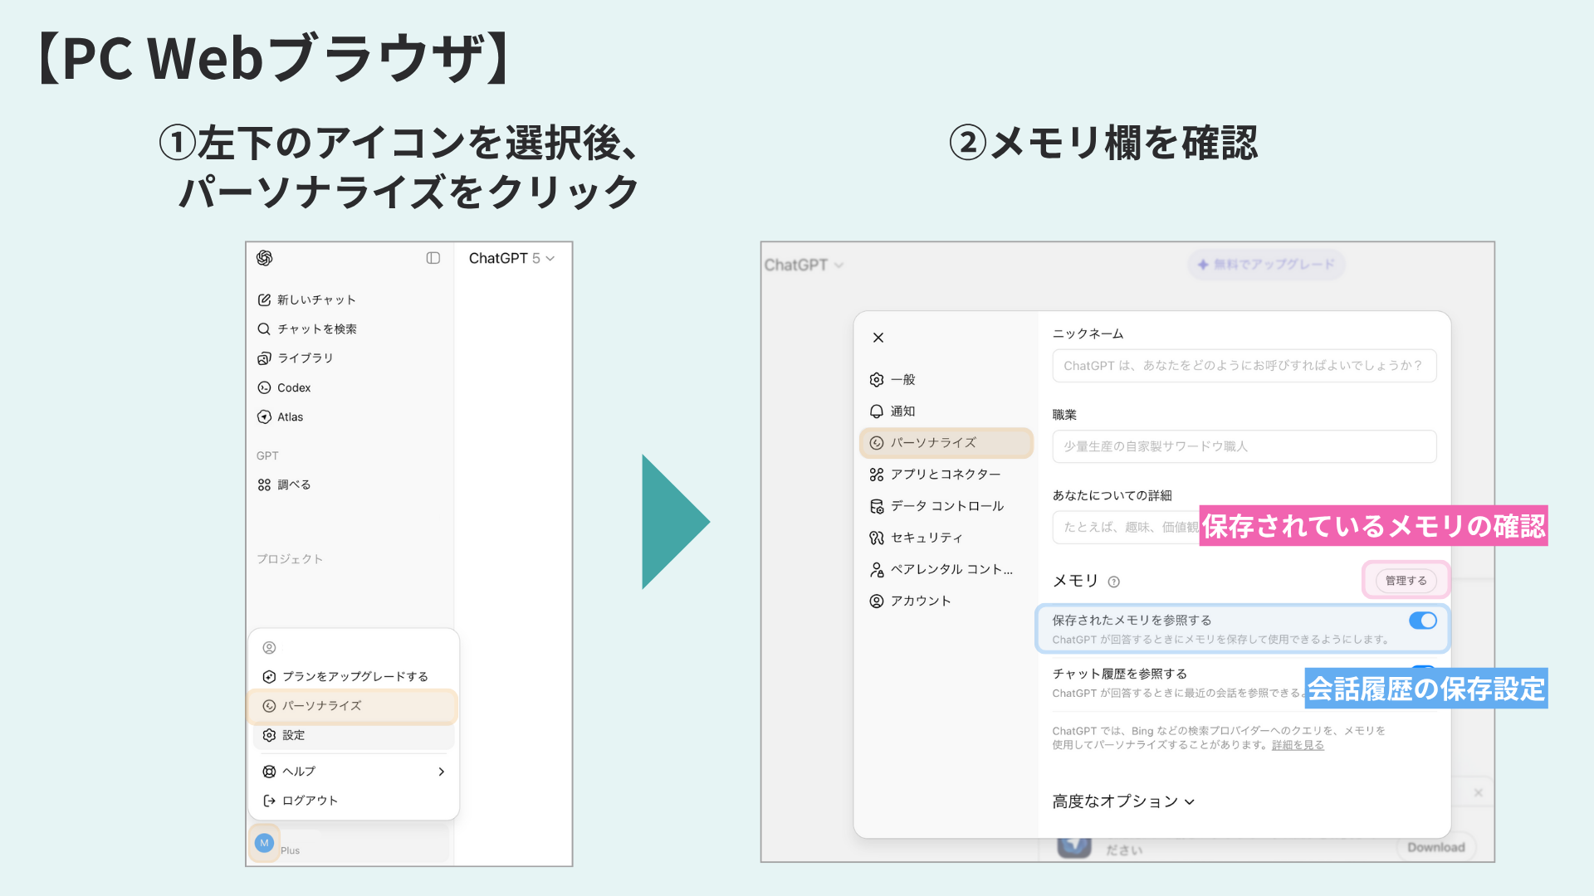Open チャットを検索 (chat search)
This screenshot has height=896, width=1594.
[317, 329]
